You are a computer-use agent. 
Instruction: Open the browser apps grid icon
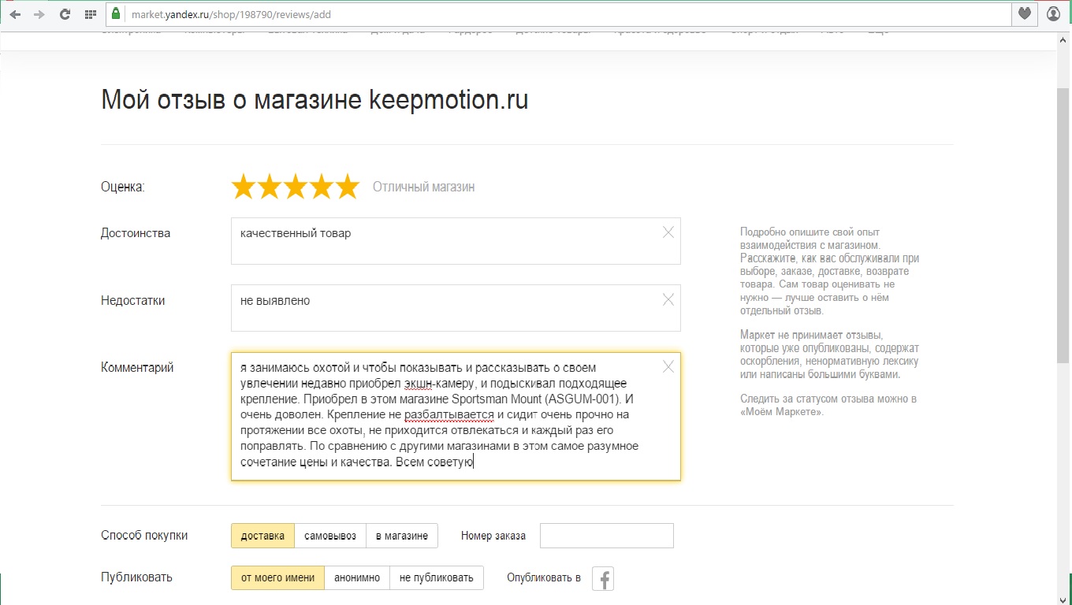click(91, 14)
